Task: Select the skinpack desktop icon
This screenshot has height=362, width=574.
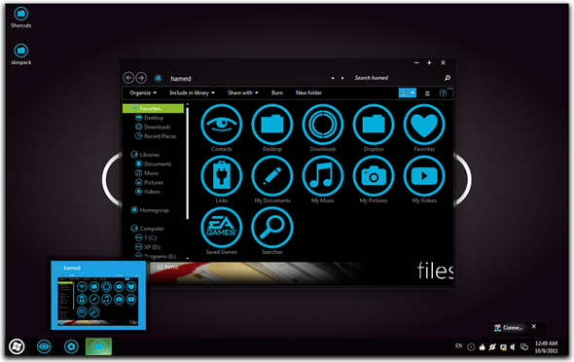Action: pos(20,54)
